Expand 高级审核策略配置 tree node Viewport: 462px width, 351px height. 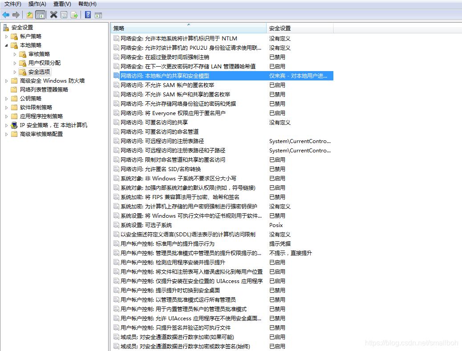coord(7,134)
